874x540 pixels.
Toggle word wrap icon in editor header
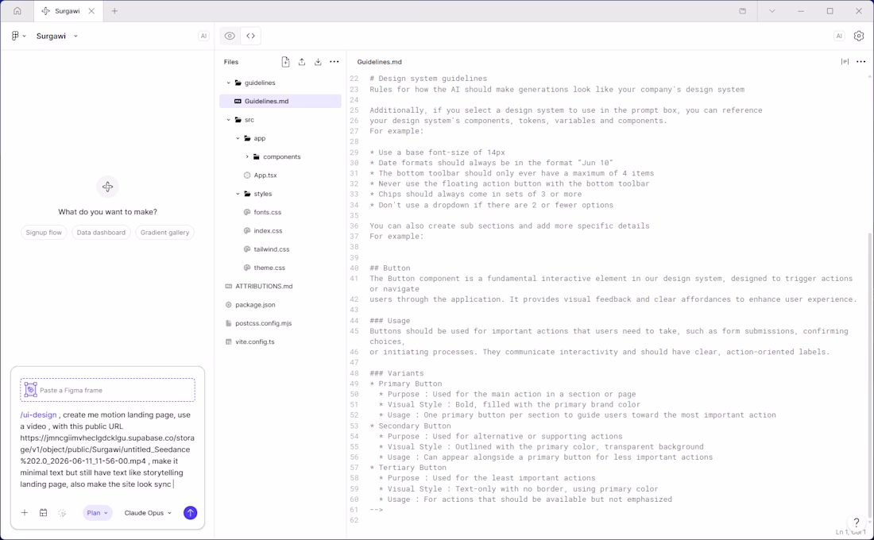[845, 62]
